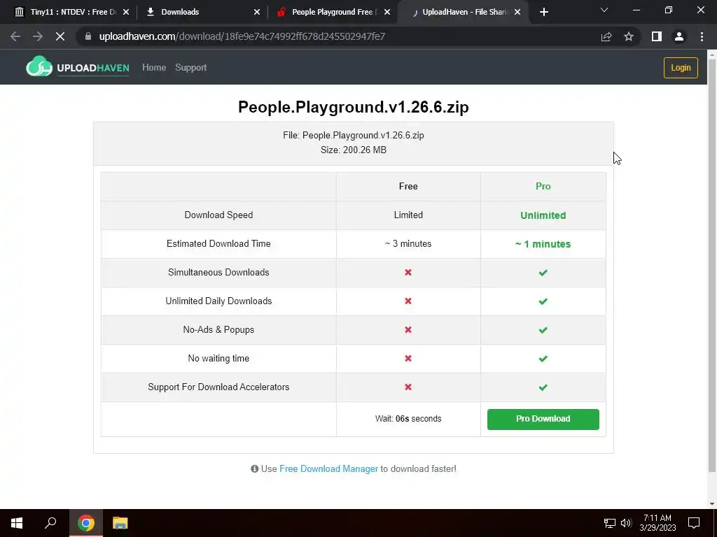Click the red X for Unlimited Daily Downloads
The image size is (717, 537).
tap(408, 301)
